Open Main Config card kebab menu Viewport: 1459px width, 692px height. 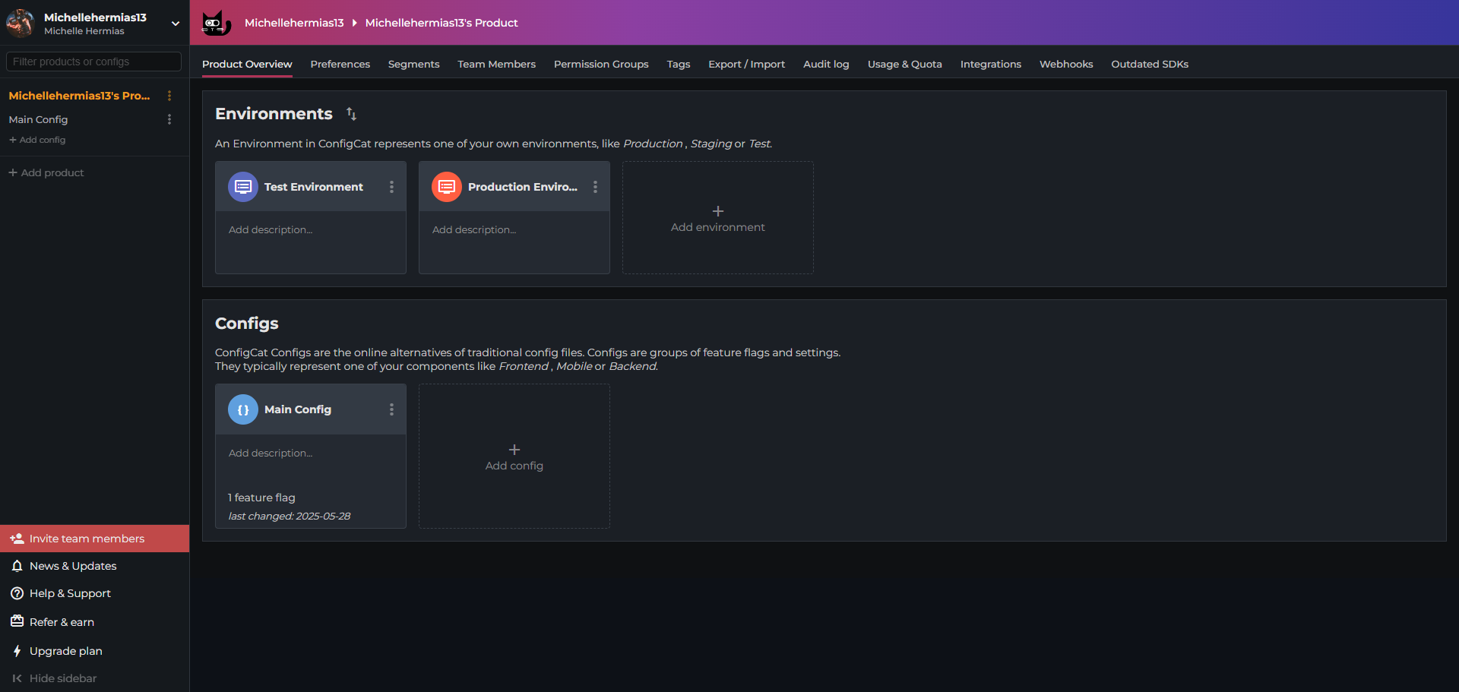[x=391, y=409]
